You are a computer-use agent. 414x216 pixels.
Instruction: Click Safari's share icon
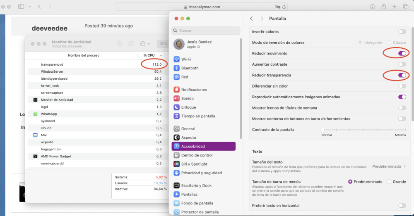pos(384,7)
